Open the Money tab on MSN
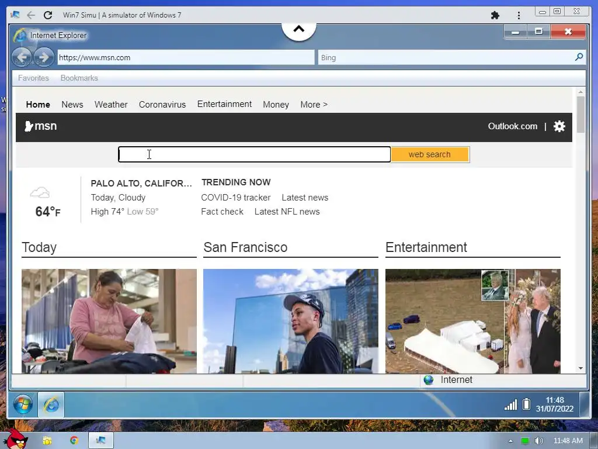Viewport: 598px width, 449px height. click(276, 105)
